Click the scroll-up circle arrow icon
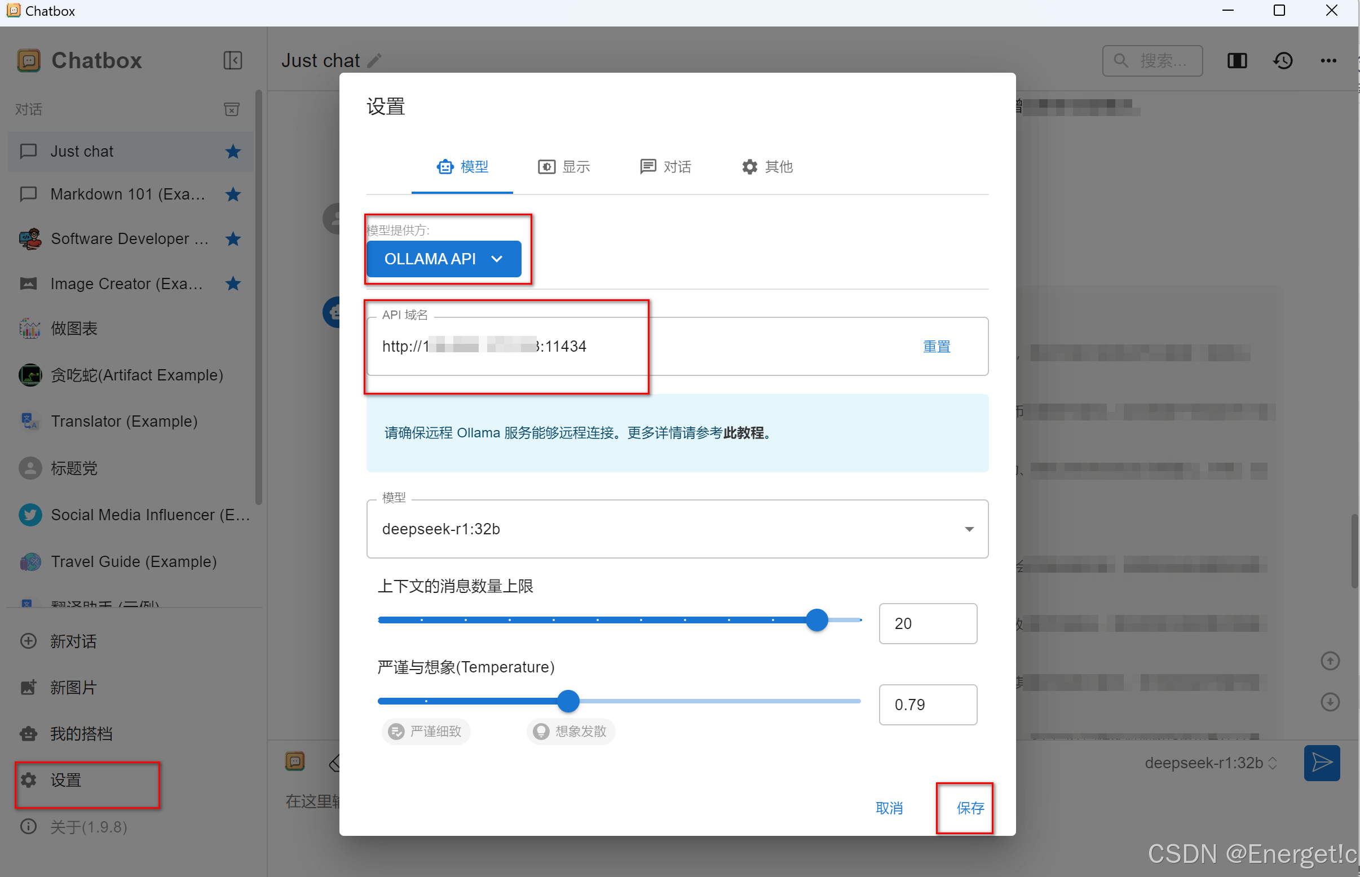This screenshot has height=877, width=1360. point(1330,661)
